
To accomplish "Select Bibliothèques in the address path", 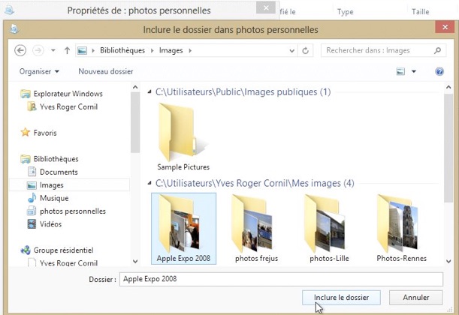I will (122, 50).
